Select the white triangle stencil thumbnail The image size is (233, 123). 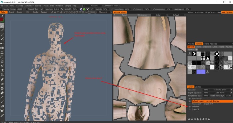coord(208,58)
